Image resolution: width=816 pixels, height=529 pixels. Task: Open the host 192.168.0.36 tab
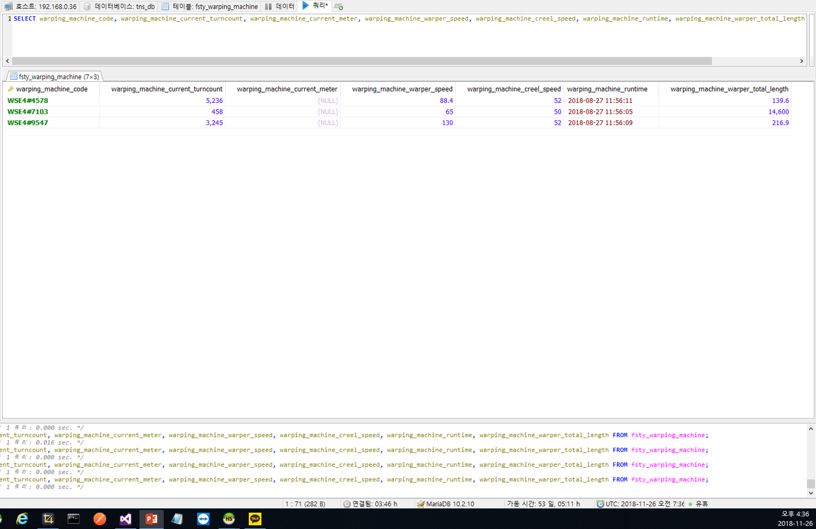[x=41, y=6]
